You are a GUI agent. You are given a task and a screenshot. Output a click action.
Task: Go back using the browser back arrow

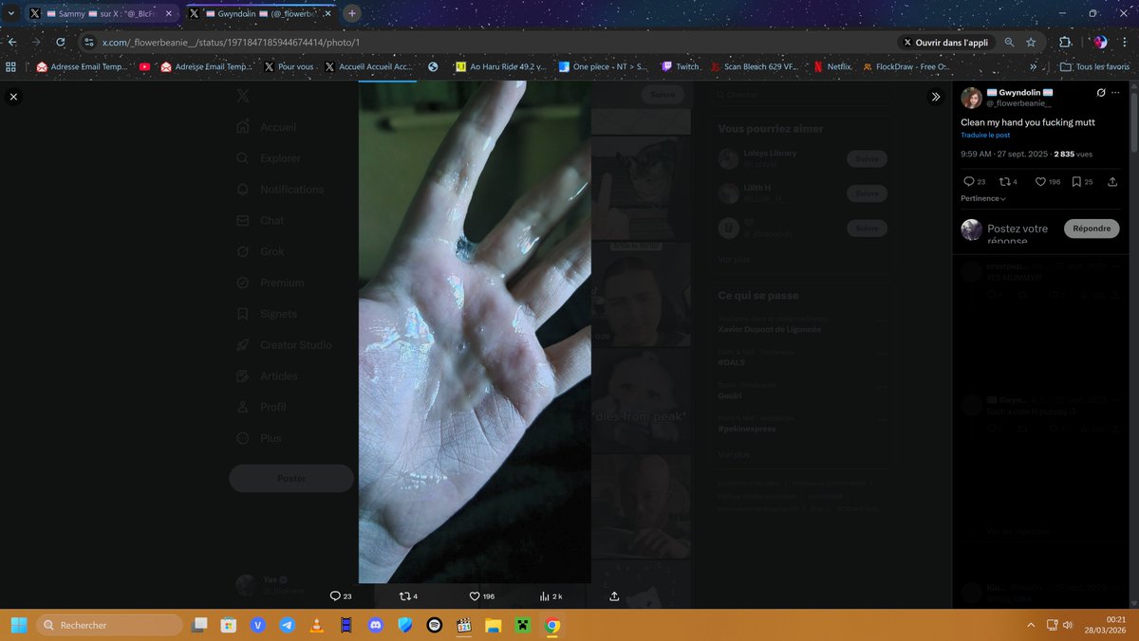pos(11,42)
